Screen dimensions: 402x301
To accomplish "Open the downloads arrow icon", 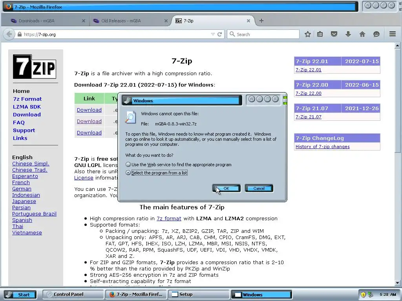I will [x=348, y=34].
